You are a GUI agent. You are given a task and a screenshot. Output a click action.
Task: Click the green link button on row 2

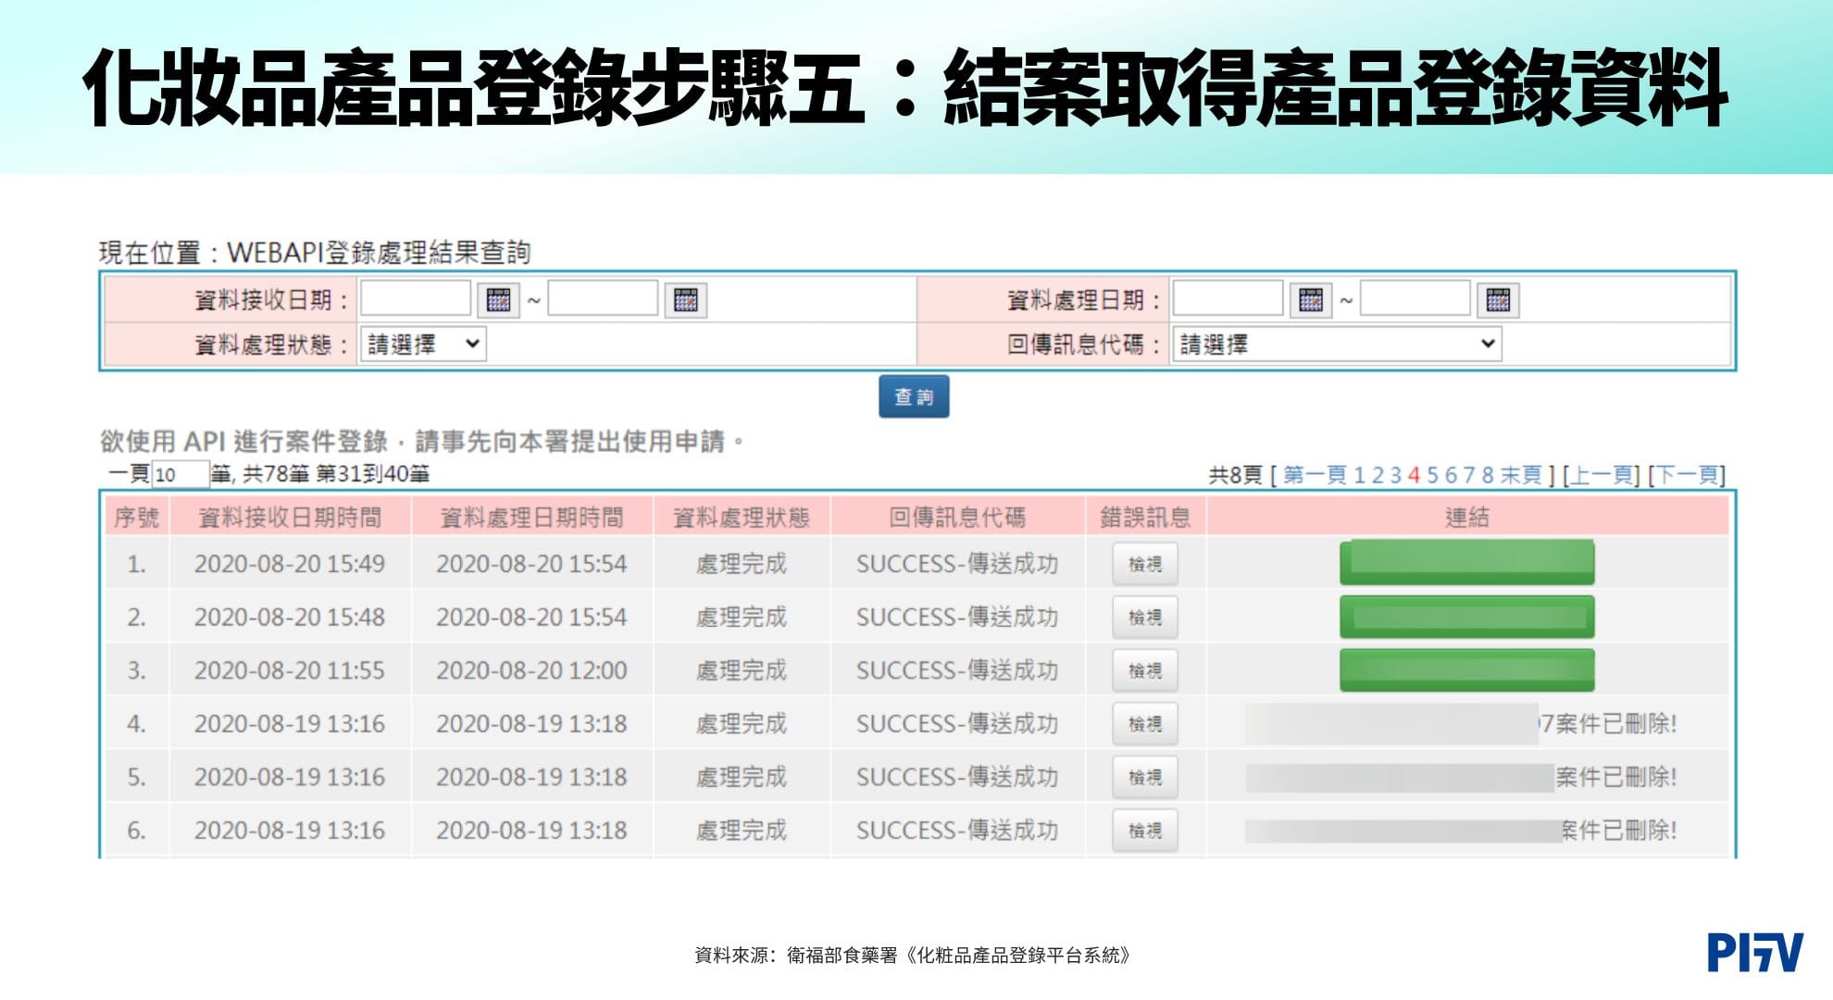pos(1468,616)
